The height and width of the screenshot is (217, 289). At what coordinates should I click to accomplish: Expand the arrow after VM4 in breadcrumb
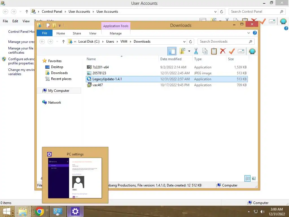pyautogui.click(x=130, y=42)
